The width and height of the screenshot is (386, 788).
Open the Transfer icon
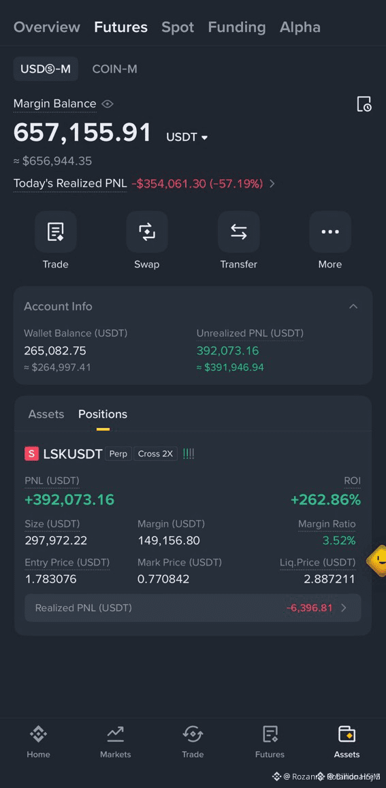tap(239, 231)
